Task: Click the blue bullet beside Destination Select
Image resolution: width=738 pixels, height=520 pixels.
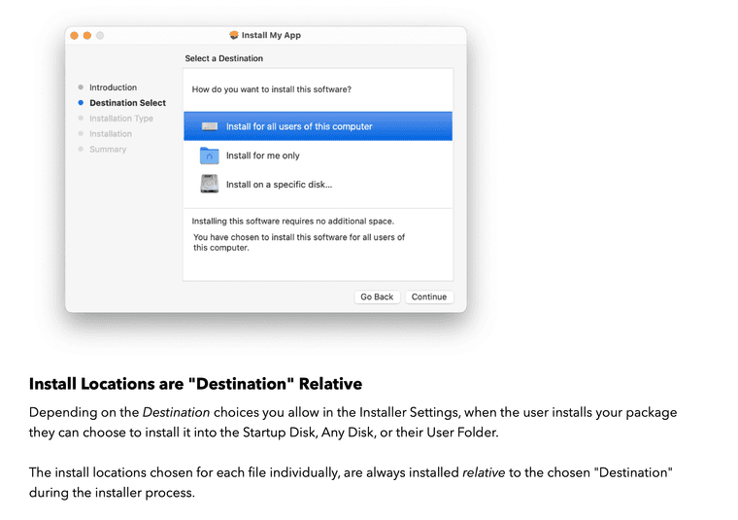Action: point(81,103)
